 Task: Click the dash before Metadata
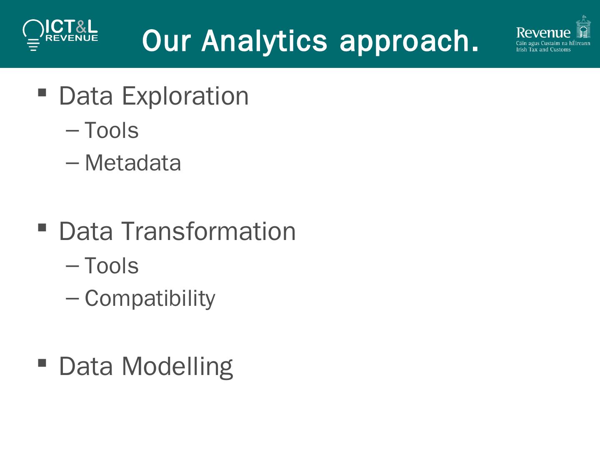coord(72,163)
